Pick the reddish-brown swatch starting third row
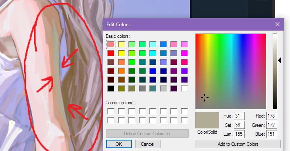Viewport: 290px width, 151px height. tap(111, 62)
